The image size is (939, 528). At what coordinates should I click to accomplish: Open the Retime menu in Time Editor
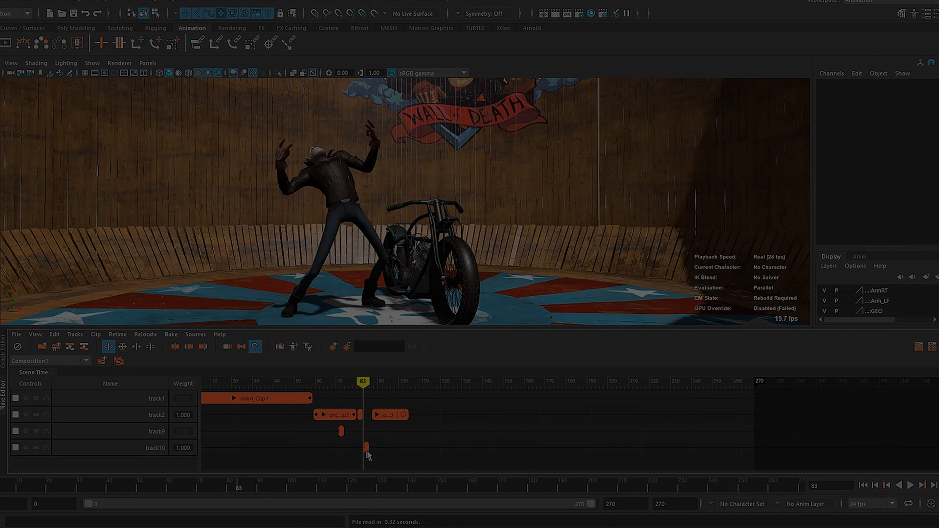point(117,334)
